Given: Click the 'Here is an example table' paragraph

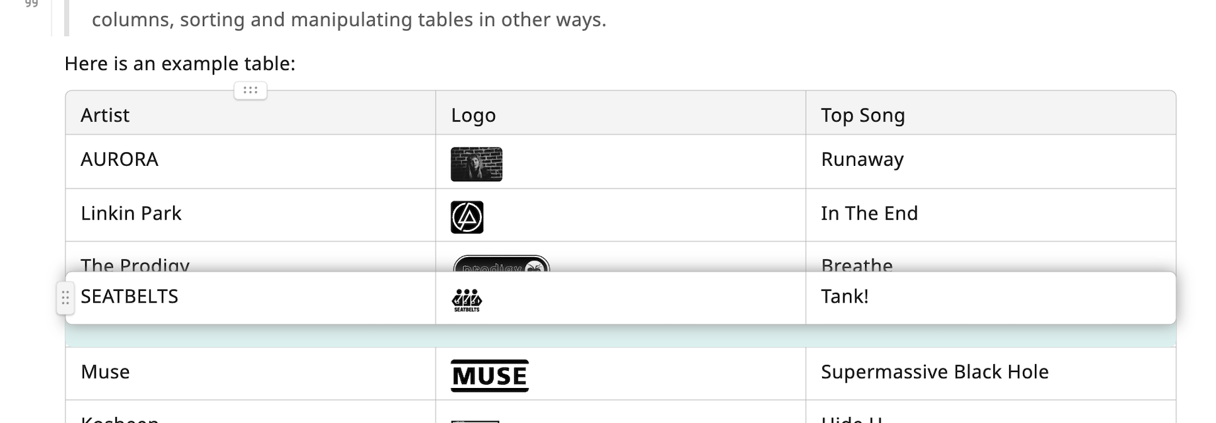Looking at the screenshot, I should click(180, 64).
